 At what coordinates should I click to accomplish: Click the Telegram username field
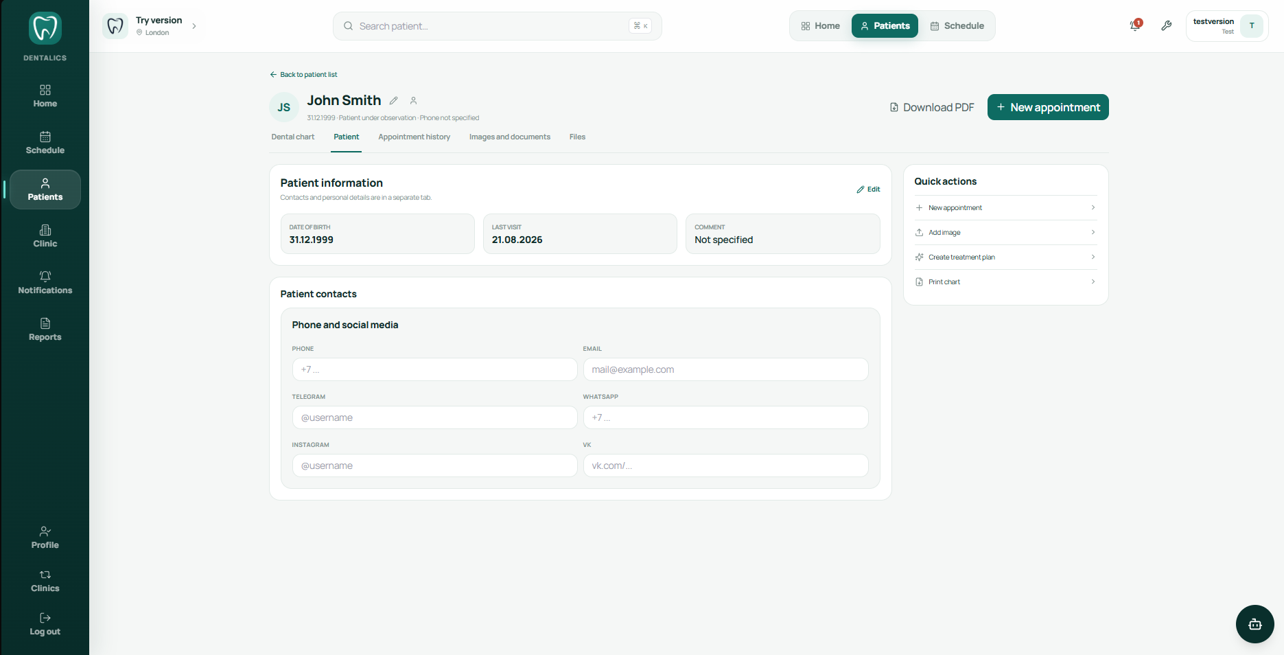434,417
